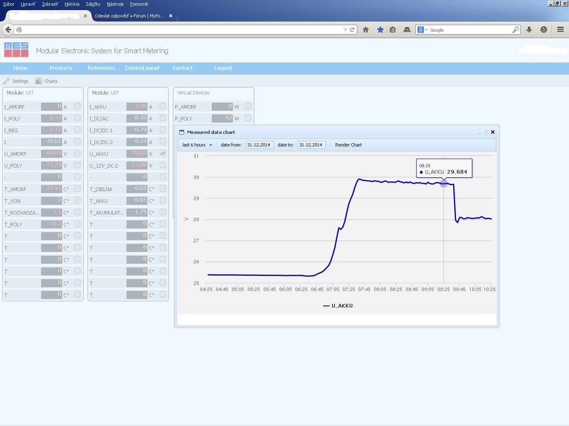Click the Settings wrench icon
The width and height of the screenshot is (569, 426).
(x=7, y=81)
